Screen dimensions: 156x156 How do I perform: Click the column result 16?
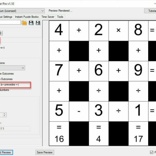pos(59,139)
